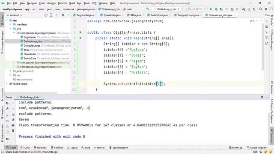Open SDK Manager icon in toolbar
The image size is (274, 154).
pos(254,9)
